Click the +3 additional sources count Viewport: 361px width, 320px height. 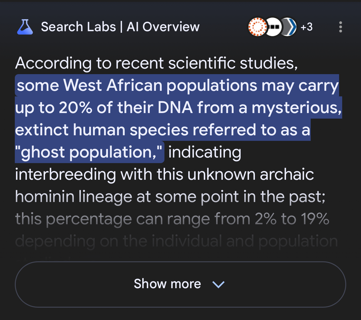click(x=306, y=27)
